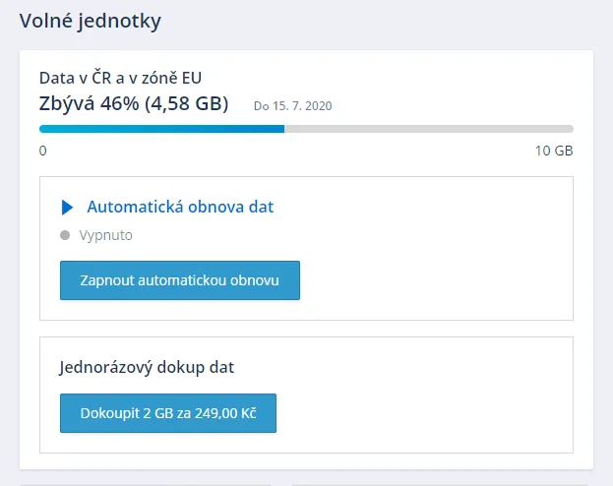The height and width of the screenshot is (486, 613).
Task: Click the 10 GB maximum label
Action: pyautogui.click(x=553, y=151)
